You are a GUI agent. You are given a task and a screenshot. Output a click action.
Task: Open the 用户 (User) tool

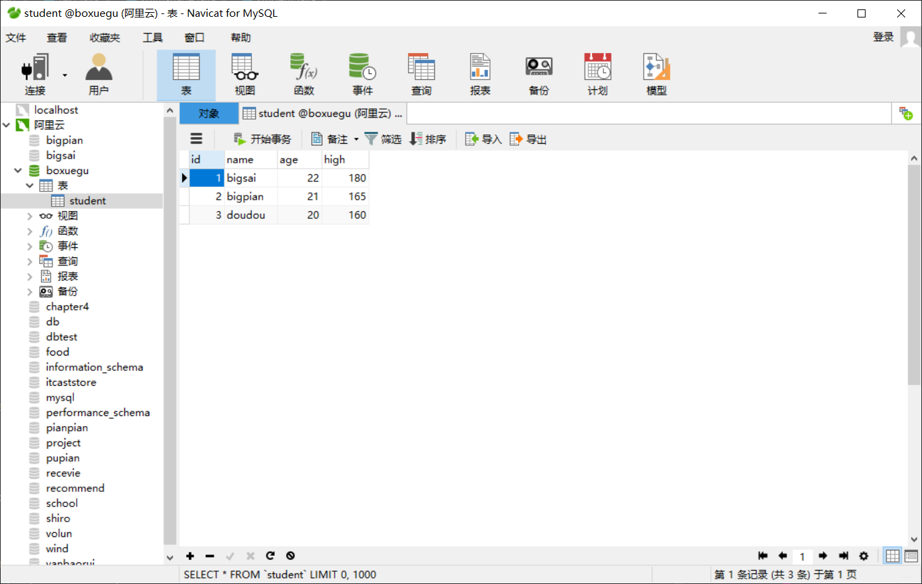click(99, 75)
